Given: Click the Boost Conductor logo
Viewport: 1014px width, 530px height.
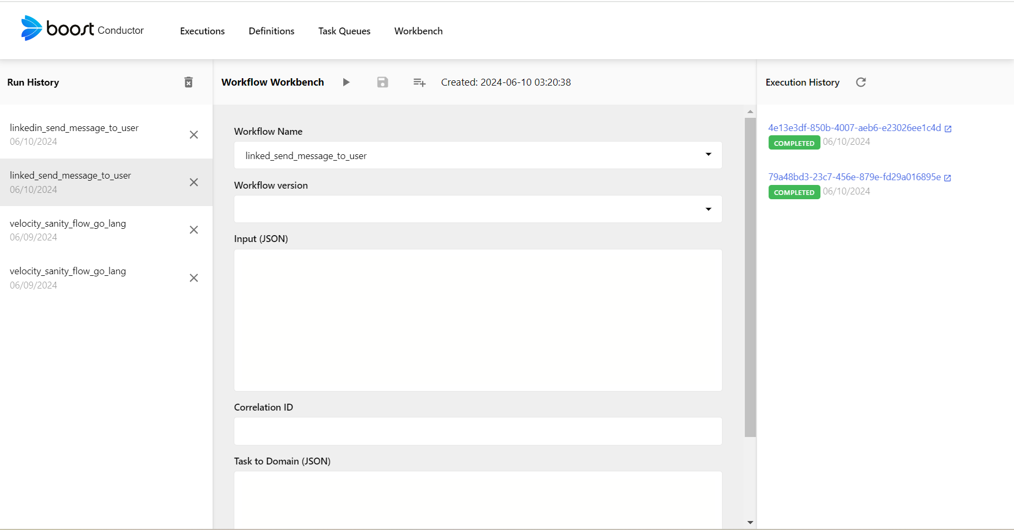Looking at the screenshot, I should coord(82,29).
